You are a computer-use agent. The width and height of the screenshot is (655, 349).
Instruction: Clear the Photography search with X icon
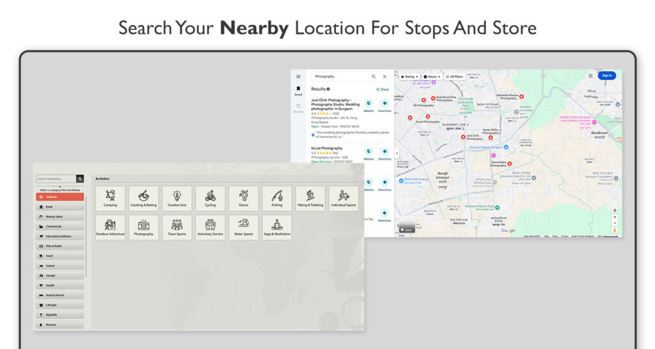point(384,77)
